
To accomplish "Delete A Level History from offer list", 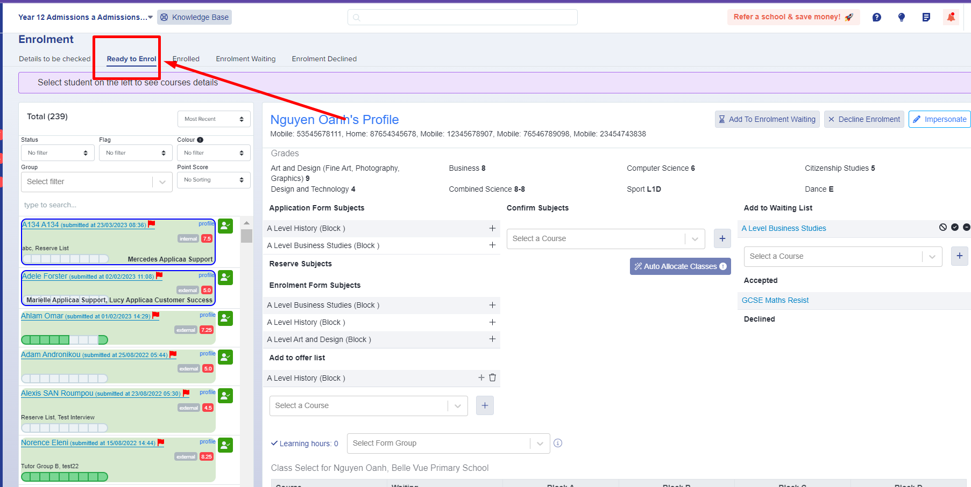I will [x=492, y=377].
